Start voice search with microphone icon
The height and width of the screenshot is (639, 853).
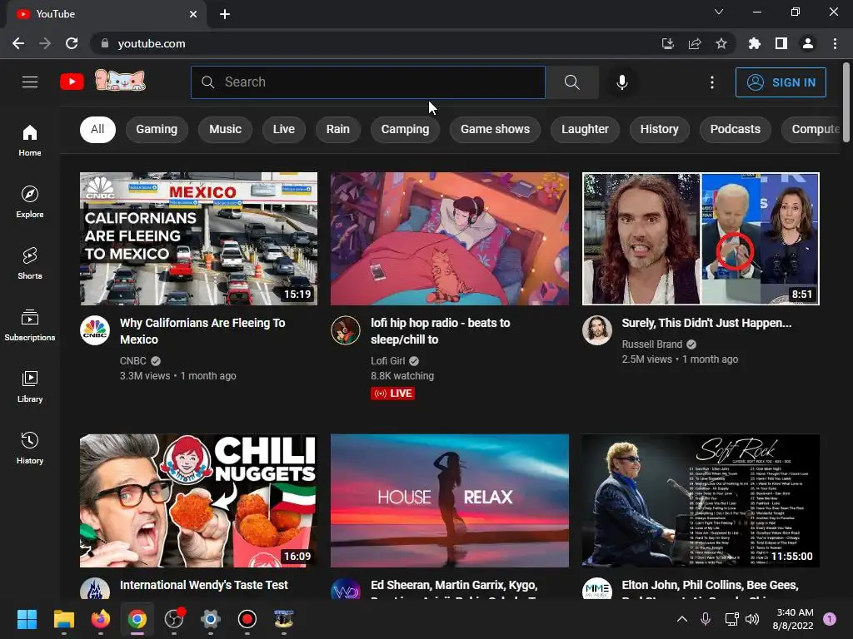622,82
